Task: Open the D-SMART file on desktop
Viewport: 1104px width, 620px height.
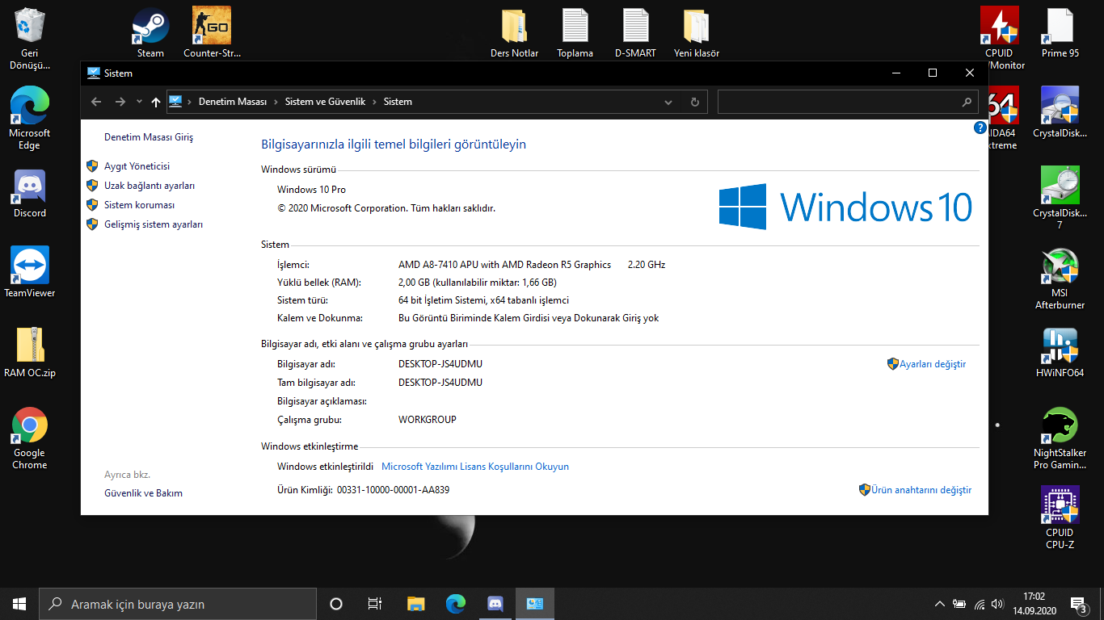Action: pos(635,32)
